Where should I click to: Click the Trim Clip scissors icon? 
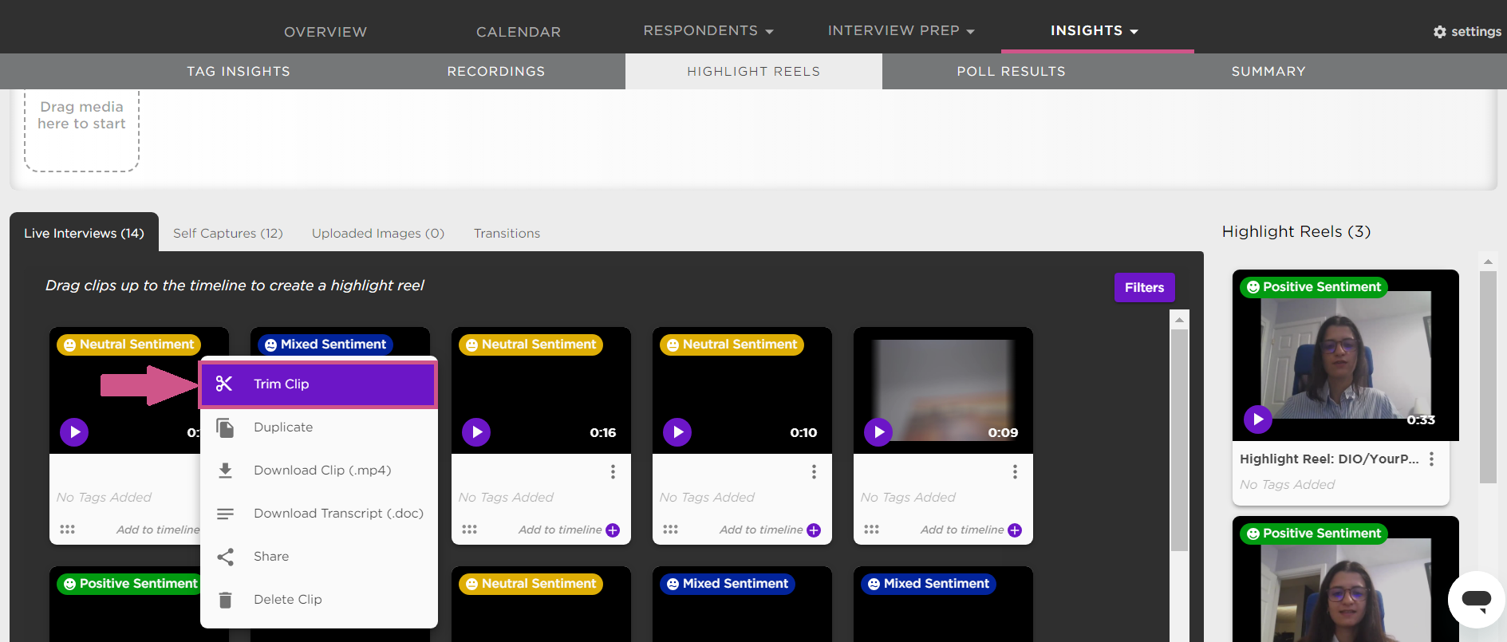[x=224, y=384]
